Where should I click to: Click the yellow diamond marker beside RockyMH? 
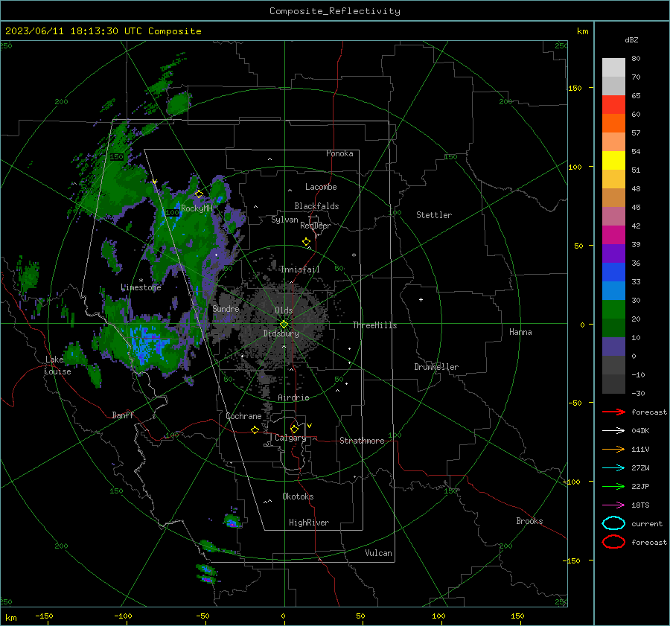(199, 194)
